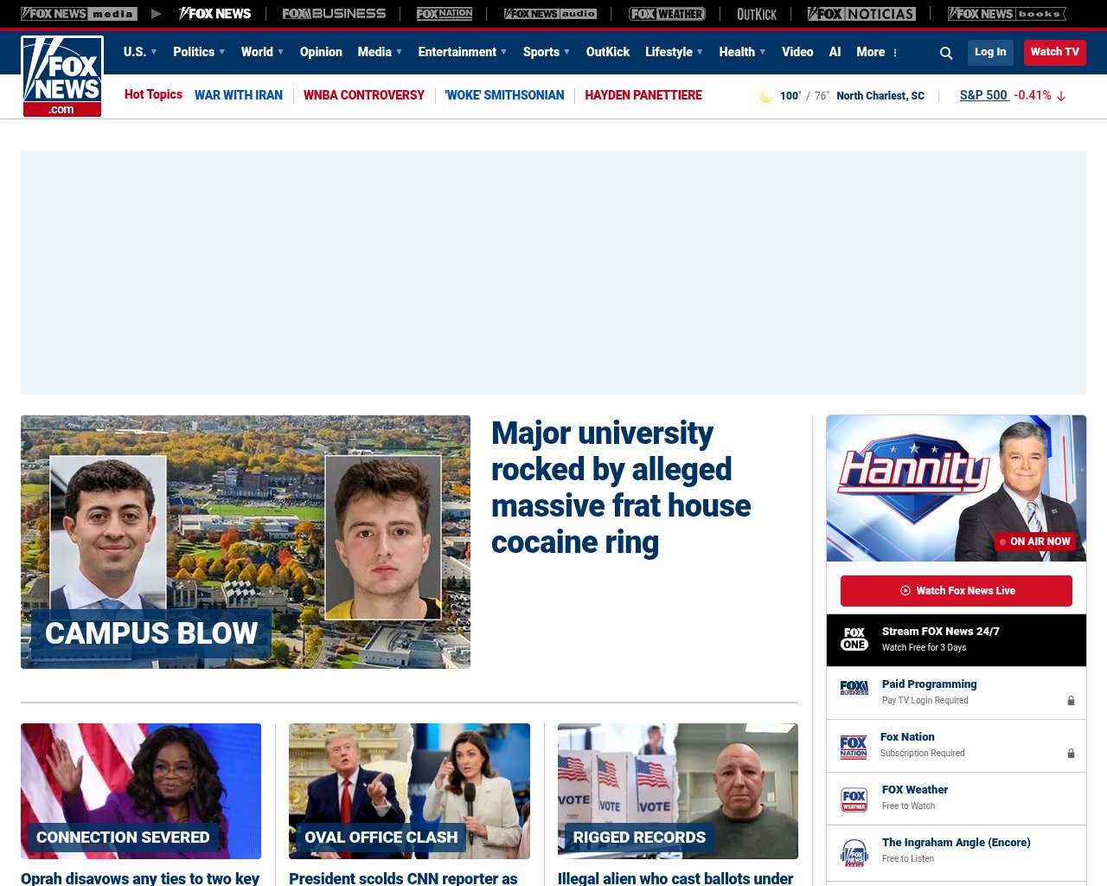Open the search magnifier icon
This screenshot has width=1107, height=886.
coord(946,53)
